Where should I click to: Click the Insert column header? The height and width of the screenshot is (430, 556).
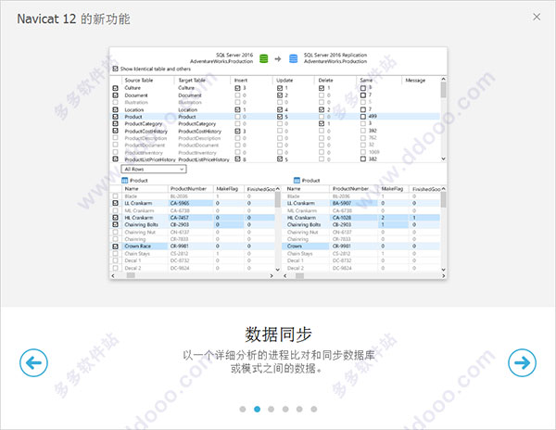pos(241,80)
